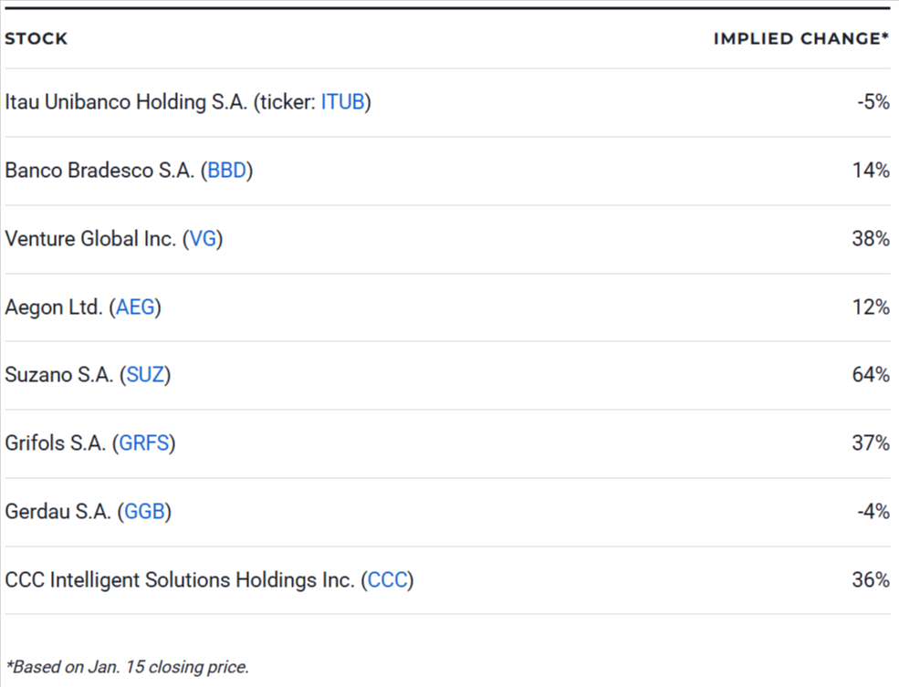Click the Jan. 15 closing price footnote
Image resolution: width=899 pixels, height=687 pixels.
click(127, 667)
